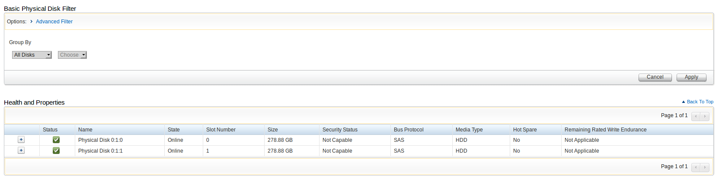Sort table by Status column header
This screenshot has width=722, height=195.
(50, 130)
